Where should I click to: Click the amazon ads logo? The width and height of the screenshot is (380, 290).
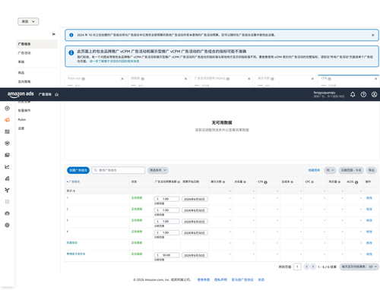[x=21, y=94]
